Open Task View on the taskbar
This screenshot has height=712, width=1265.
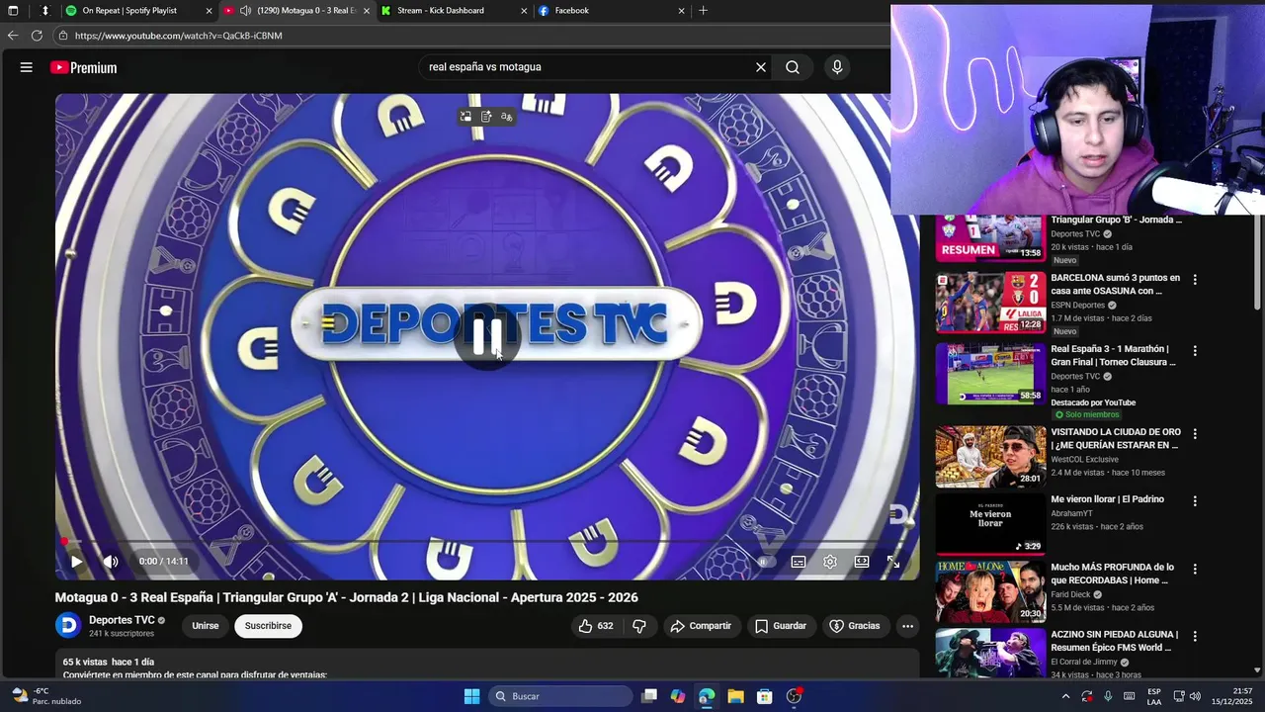pos(649,696)
